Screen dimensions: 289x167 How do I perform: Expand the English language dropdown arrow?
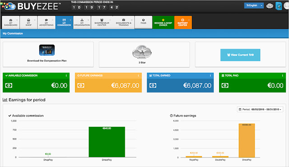coord(261,5)
